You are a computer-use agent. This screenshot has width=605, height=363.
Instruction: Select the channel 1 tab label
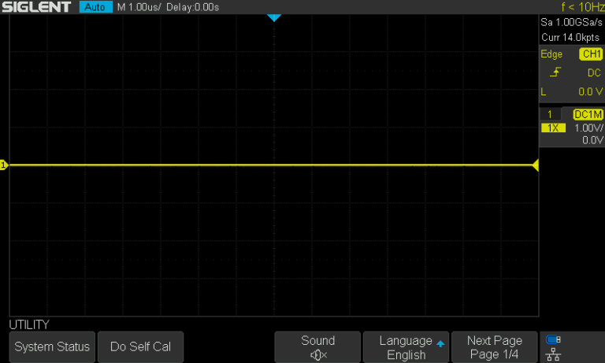(x=551, y=115)
